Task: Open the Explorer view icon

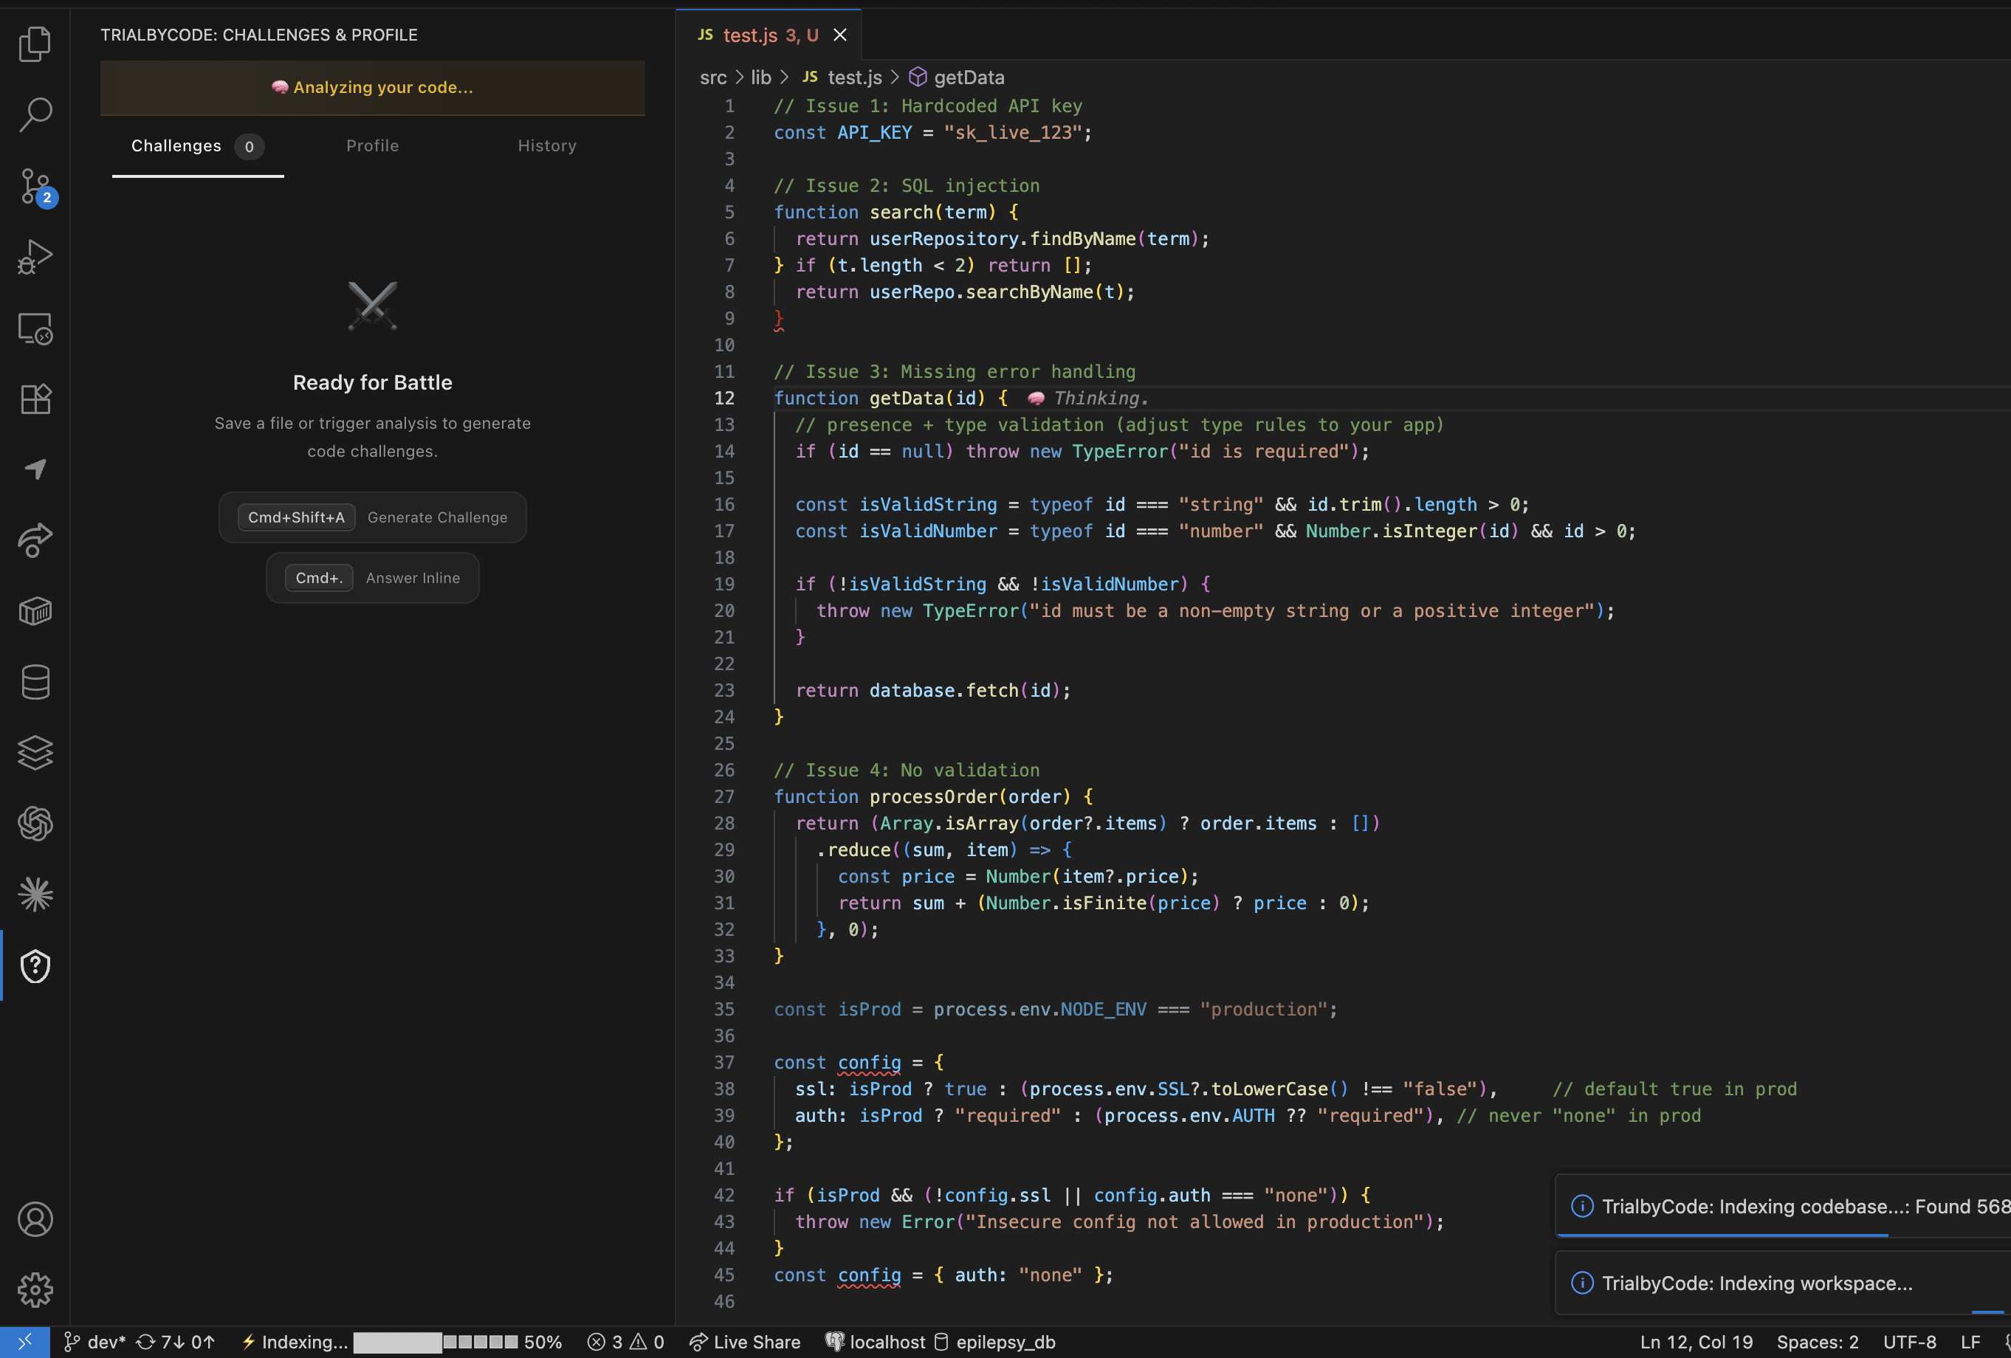Action: coord(35,44)
